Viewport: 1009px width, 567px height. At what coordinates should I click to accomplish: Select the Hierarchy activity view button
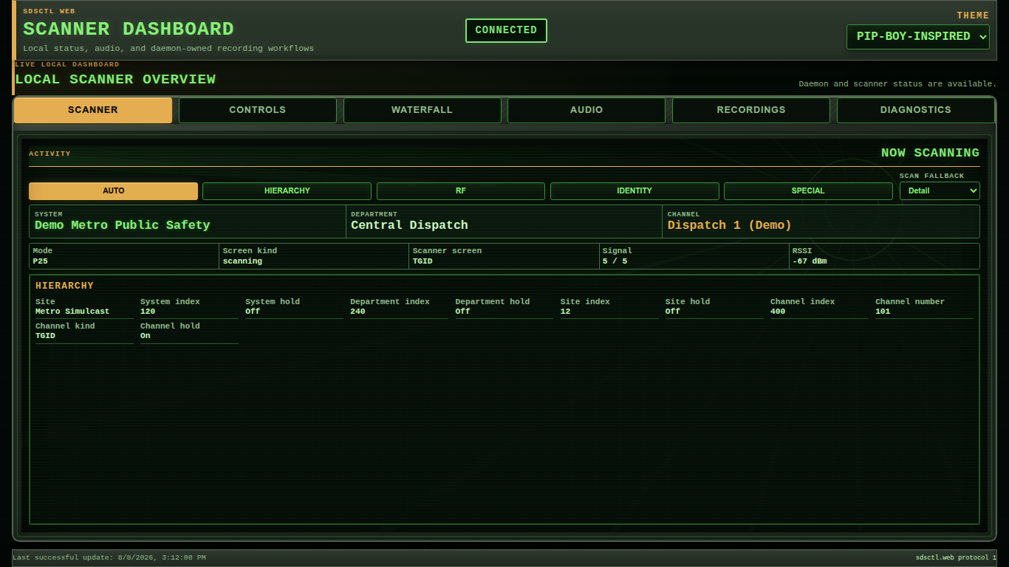[x=287, y=191]
